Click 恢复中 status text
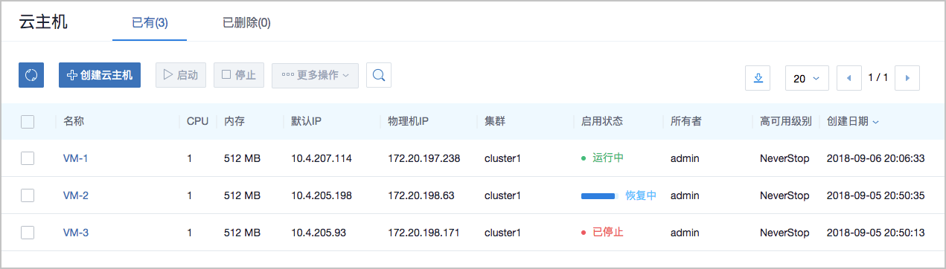946x269 pixels. pyautogui.click(x=641, y=195)
